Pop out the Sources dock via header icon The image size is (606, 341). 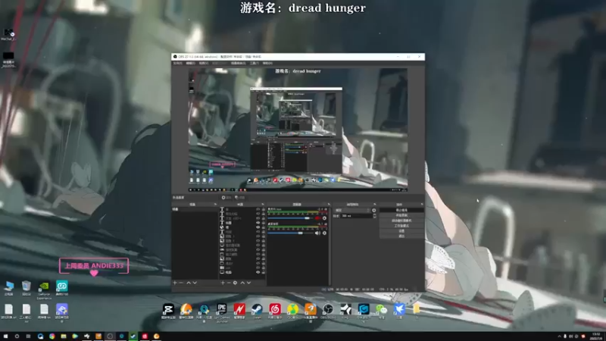[x=263, y=204]
